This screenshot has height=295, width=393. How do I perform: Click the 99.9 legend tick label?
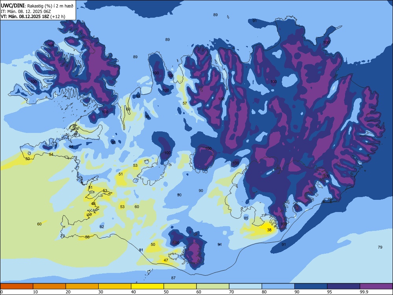364,292
